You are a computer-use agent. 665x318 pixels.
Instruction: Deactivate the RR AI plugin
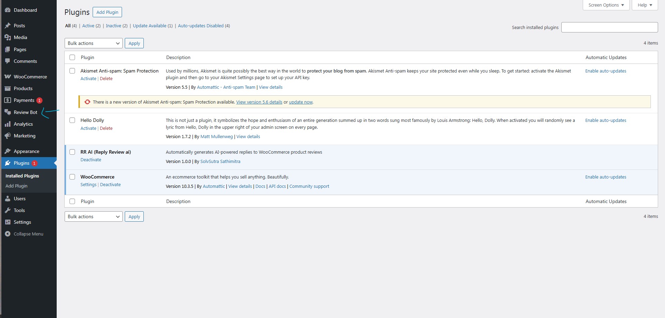click(x=91, y=160)
